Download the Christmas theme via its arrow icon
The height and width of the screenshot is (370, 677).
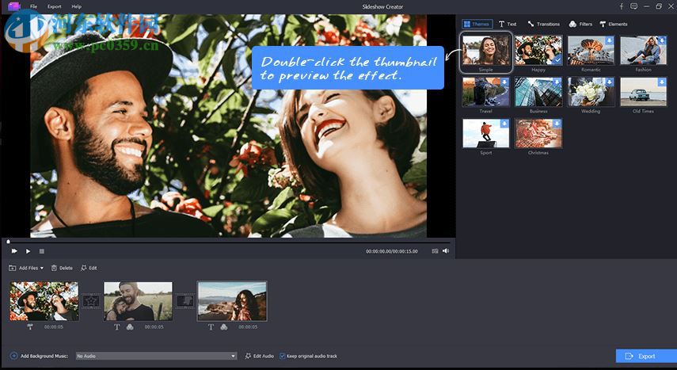(557, 124)
